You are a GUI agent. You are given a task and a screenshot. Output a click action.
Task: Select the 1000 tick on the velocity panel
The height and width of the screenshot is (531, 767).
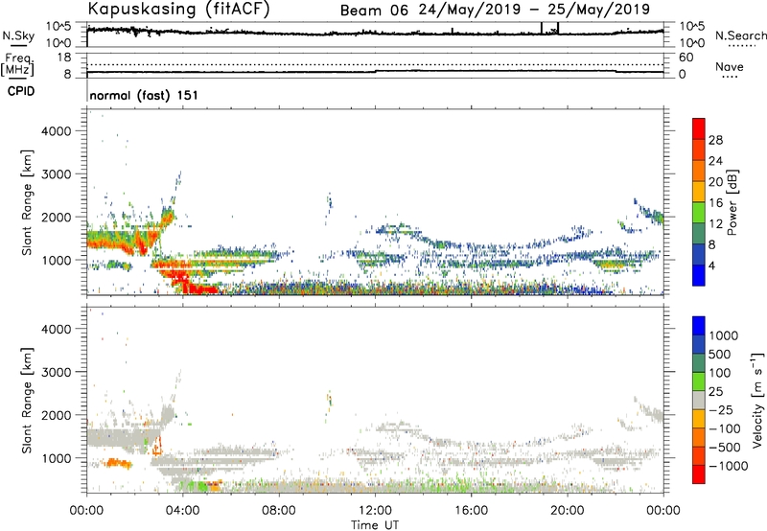[57, 458]
